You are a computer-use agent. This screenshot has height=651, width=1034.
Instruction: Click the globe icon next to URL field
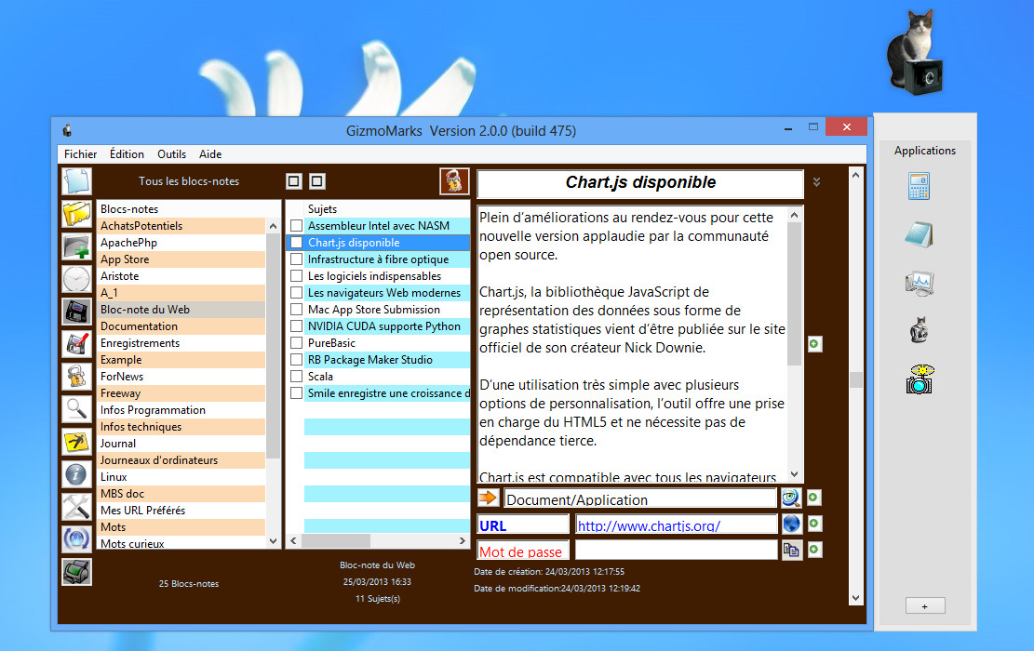tap(791, 524)
